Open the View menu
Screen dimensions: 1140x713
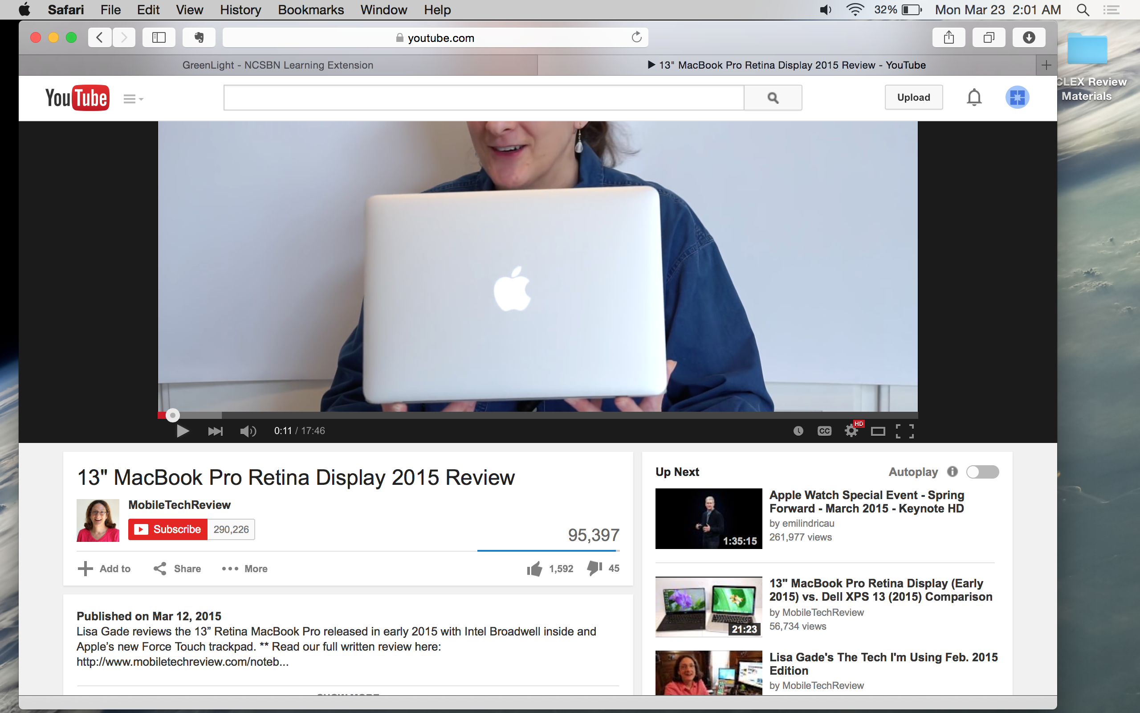click(x=189, y=9)
